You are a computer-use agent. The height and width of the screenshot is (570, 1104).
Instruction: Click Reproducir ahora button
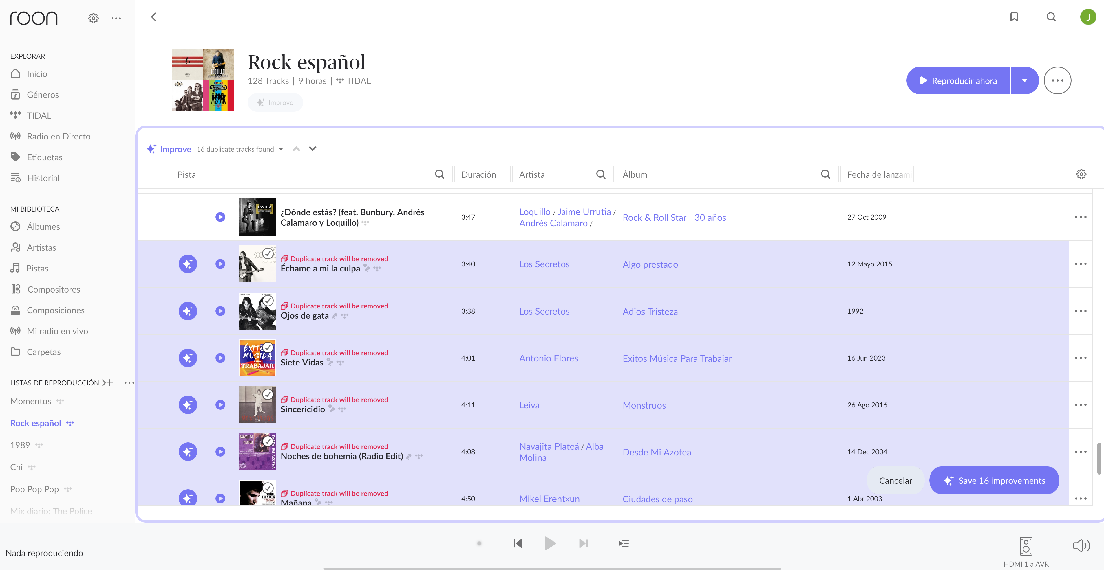coord(958,80)
